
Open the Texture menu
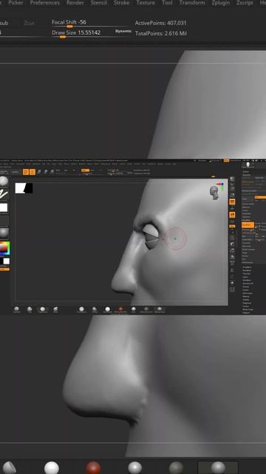(x=146, y=3)
